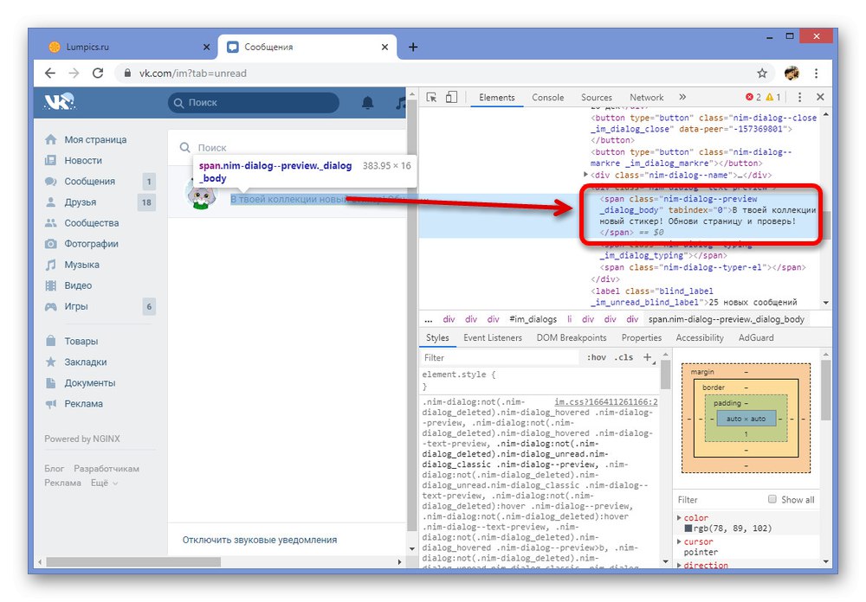Viewport: 866px width, 602px height.
Task: Add new style rule plus icon
Action: (x=647, y=357)
